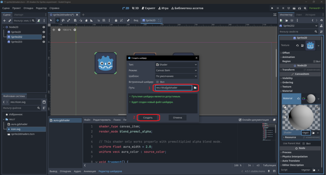Open the Узел tab
Viewport: 326px width, 175px height.
coord(299,15)
